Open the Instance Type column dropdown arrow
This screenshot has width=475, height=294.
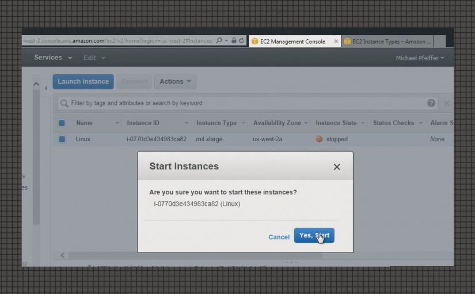pos(243,123)
